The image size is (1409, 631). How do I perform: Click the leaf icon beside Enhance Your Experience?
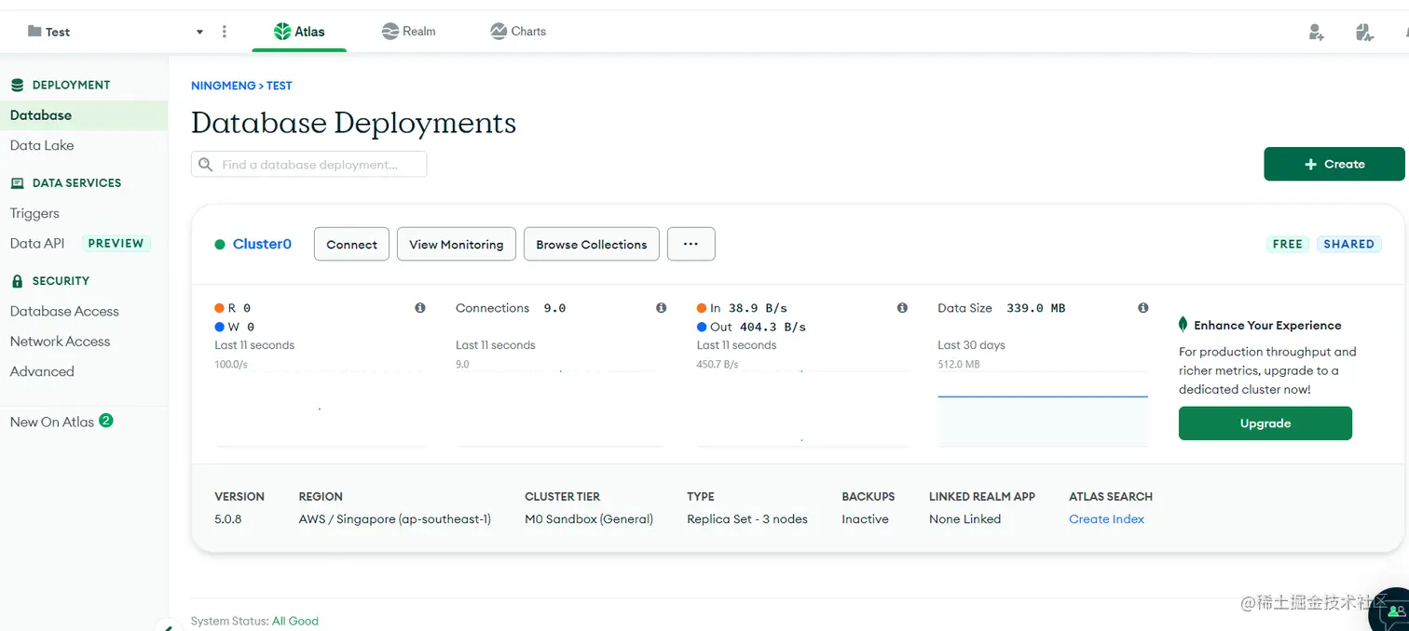(1183, 325)
